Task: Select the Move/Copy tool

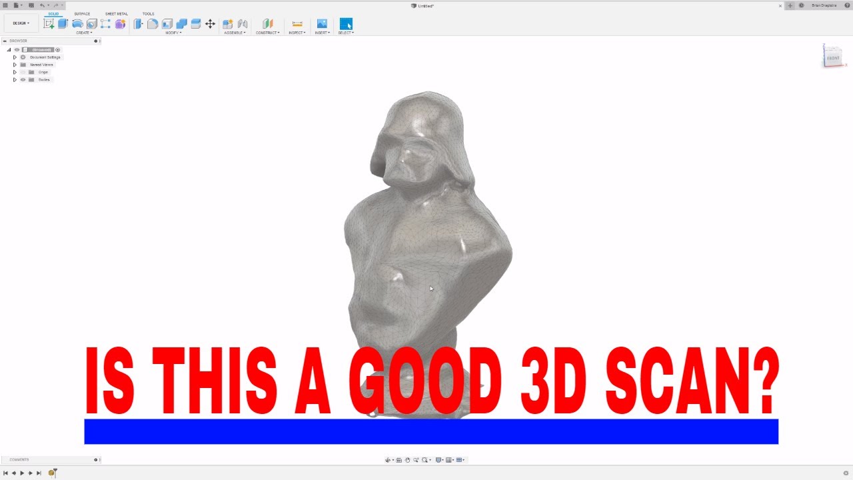Action: click(210, 24)
